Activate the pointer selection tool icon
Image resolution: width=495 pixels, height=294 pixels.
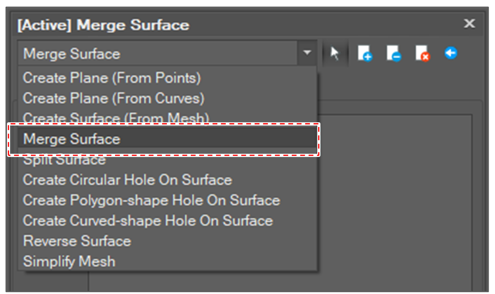coord(335,54)
